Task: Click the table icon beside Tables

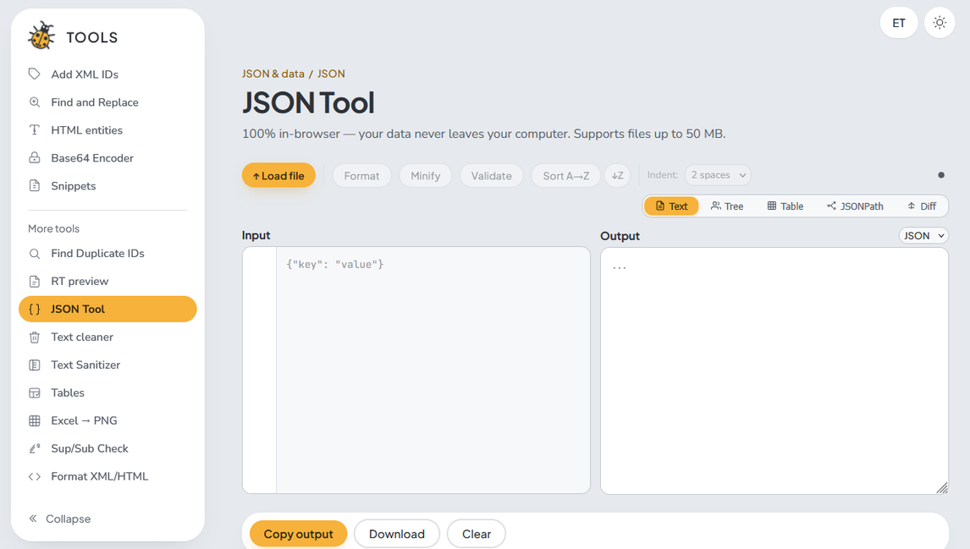Action: coord(35,393)
